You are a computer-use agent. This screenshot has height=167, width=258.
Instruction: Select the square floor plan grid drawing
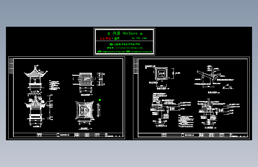(86, 79)
